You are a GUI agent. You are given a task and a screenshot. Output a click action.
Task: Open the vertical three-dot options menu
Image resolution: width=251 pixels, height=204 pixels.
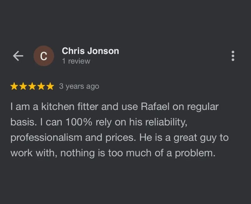tap(233, 56)
